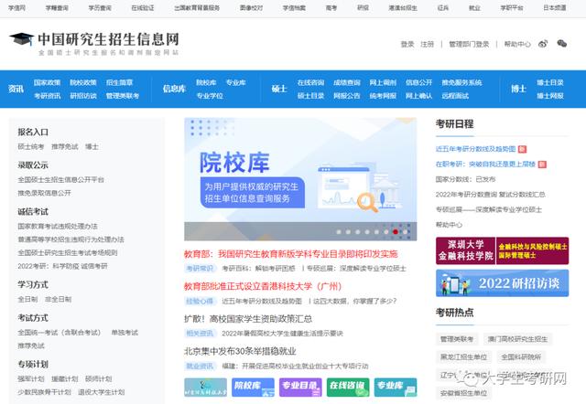Open 全日制 under 学习方式

coord(27,299)
